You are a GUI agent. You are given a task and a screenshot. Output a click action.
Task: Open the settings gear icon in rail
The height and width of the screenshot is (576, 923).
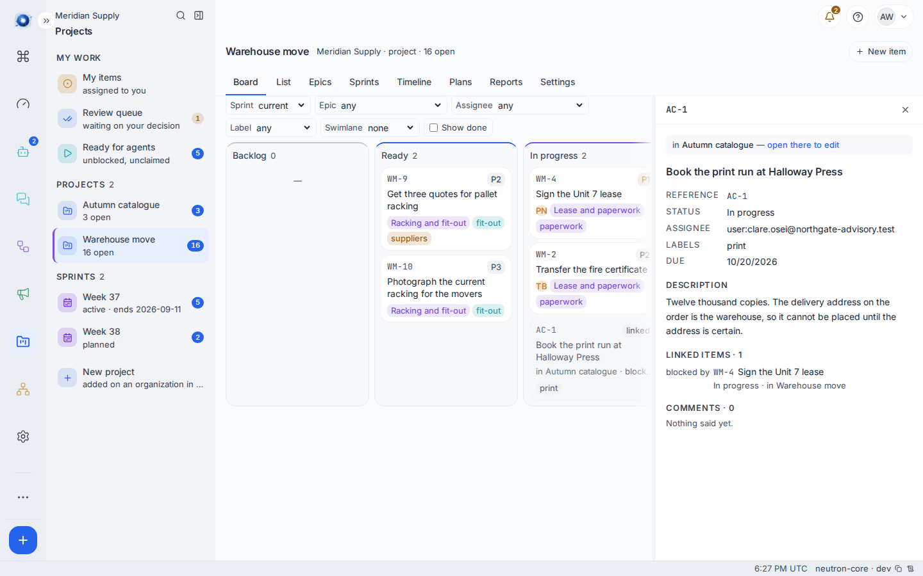coord(23,436)
